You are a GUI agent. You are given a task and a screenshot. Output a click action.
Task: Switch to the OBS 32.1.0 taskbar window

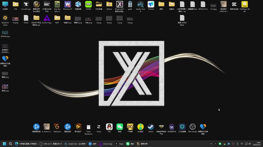tap(51, 144)
